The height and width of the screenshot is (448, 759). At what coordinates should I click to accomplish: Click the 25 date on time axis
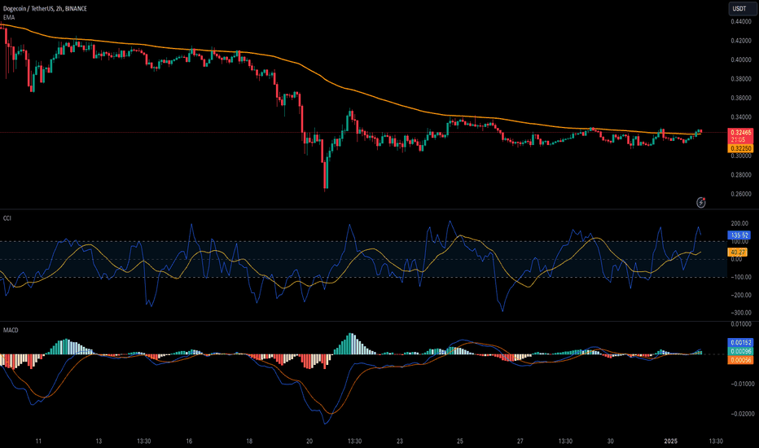pyautogui.click(x=460, y=441)
